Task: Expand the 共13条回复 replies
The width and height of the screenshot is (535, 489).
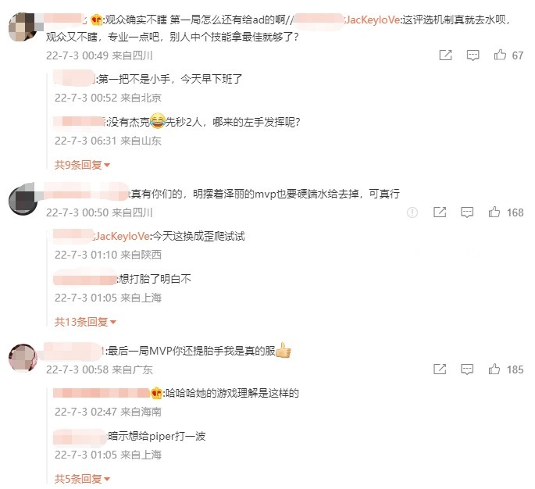Action: point(85,322)
